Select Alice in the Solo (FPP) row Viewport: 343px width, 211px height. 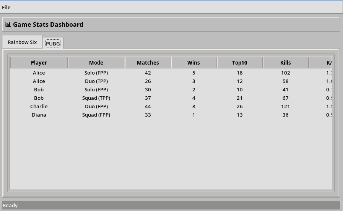click(39, 73)
